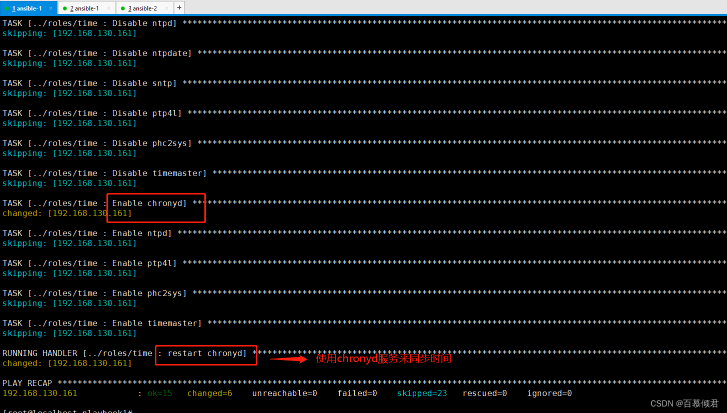Click the 'unreachable=0' recap value
Image resolution: width=727 pixels, height=413 pixels.
click(x=285, y=393)
